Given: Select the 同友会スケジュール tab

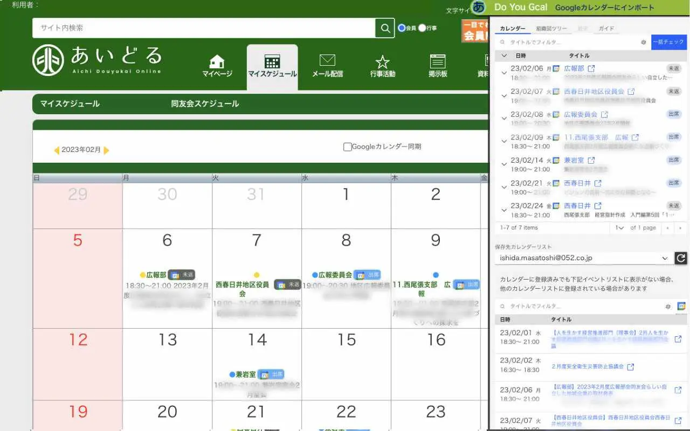Looking at the screenshot, I should pos(205,103).
